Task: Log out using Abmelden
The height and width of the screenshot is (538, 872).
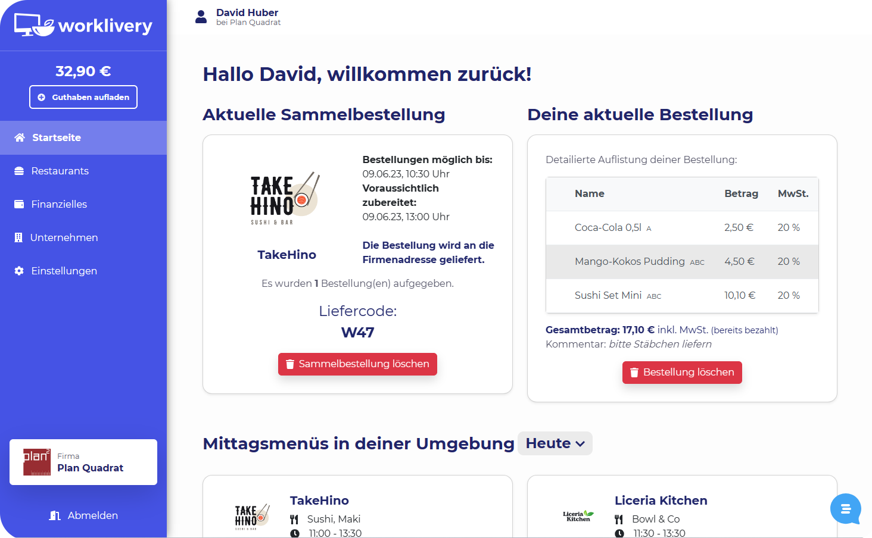Action: [x=83, y=515]
